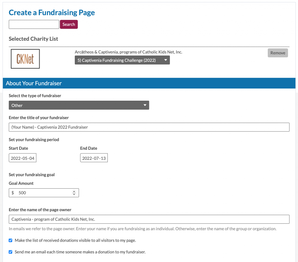Click the dollar sign in Goal Amount
This screenshot has height=262, width=298.
click(x=13, y=193)
